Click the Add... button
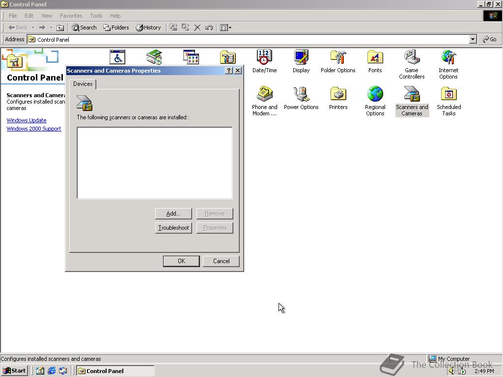 tap(173, 214)
